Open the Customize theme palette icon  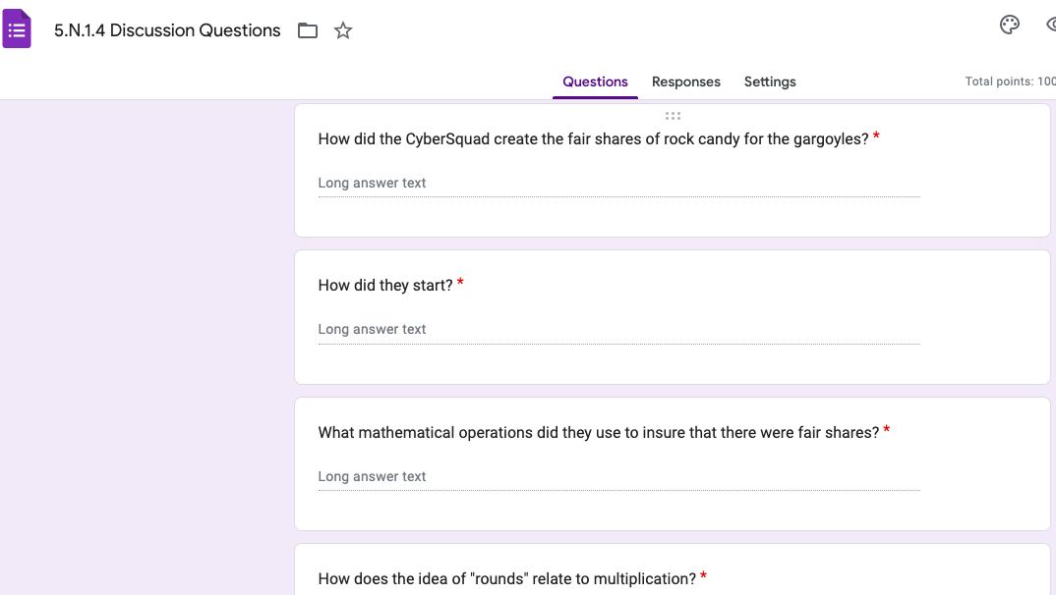click(1009, 26)
